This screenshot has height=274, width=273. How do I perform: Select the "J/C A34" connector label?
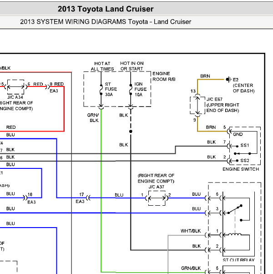click(15, 97)
